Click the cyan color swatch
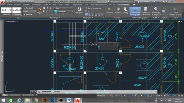 pyautogui.click(x=55, y=11)
